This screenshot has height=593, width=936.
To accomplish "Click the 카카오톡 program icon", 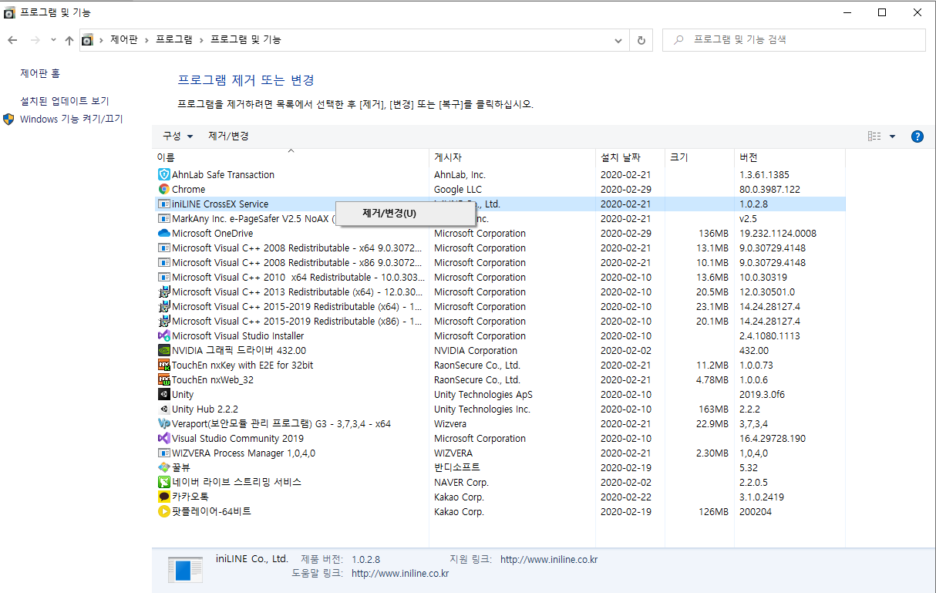I will tap(163, 497).
